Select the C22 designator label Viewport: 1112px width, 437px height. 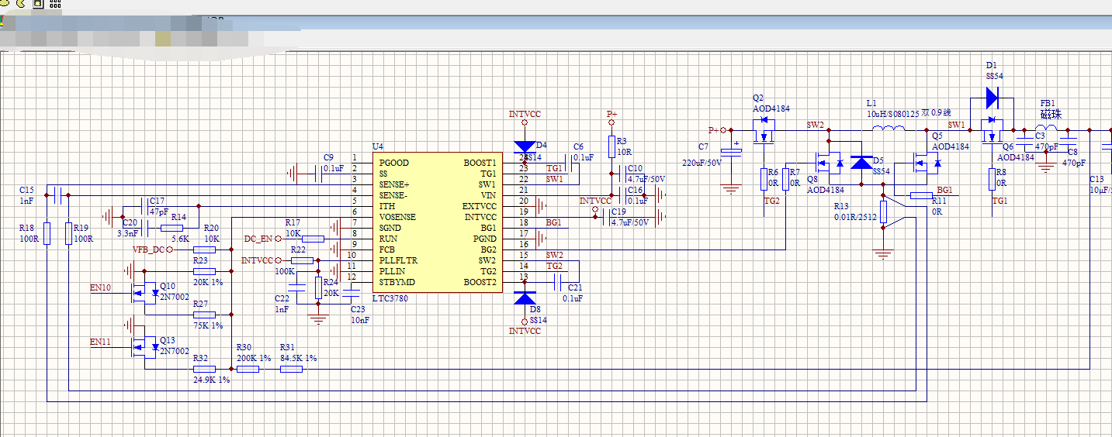point(282,298)
